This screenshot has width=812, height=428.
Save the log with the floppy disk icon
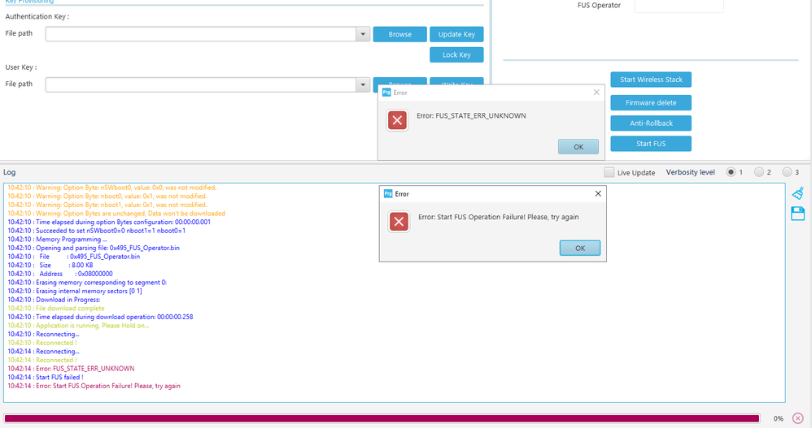tap(797, 214)
